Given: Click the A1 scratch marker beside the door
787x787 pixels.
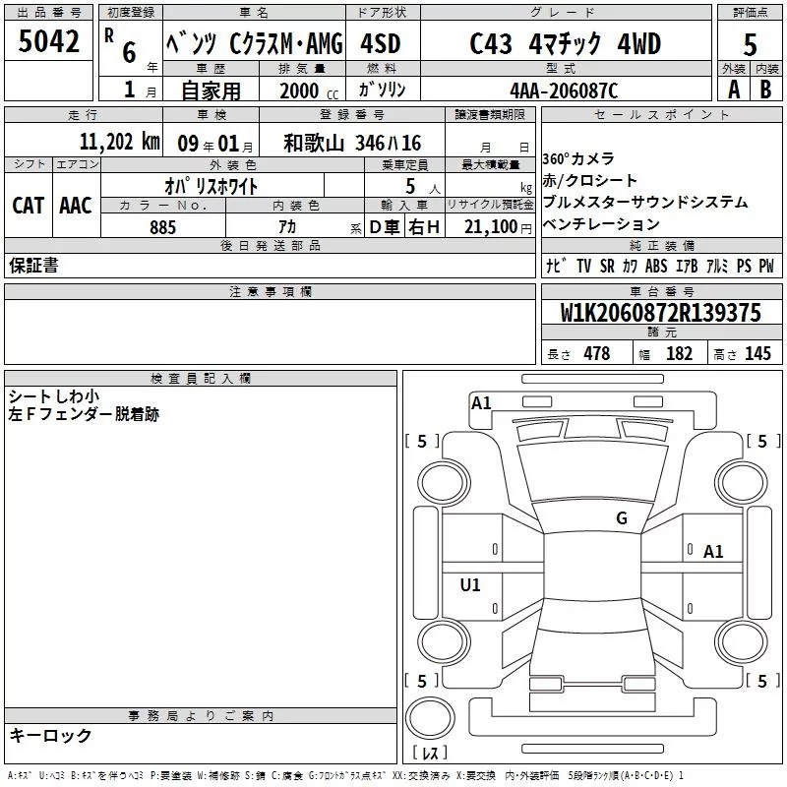Looking at the screenshot, I should 713,552.
